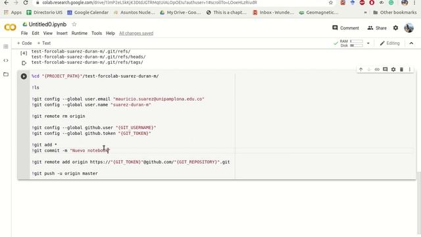
Task: Move cell up with arrow icon
Action: [x=360, y=69]
